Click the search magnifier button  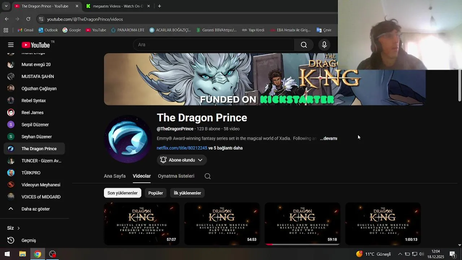[304, 45]
